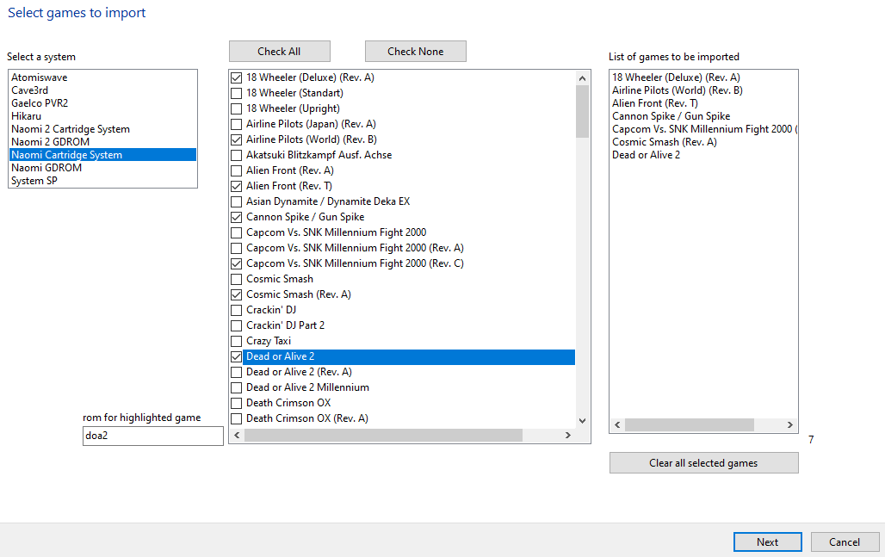885x557 pixels.
Task: Cancel the import dialog
Action: click(845, 542)
